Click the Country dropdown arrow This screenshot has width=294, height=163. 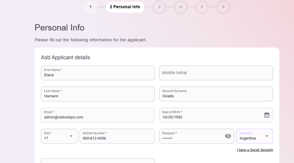pyautogui.click(x=267, y=136)
